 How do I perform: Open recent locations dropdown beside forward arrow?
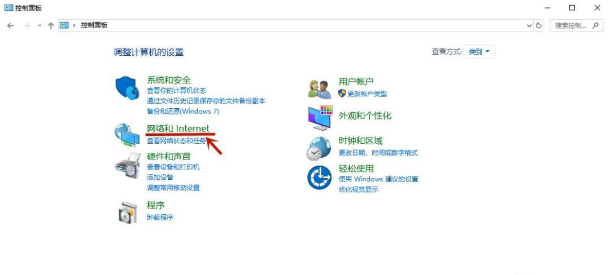pyautogui.click(x=40, y=25)
